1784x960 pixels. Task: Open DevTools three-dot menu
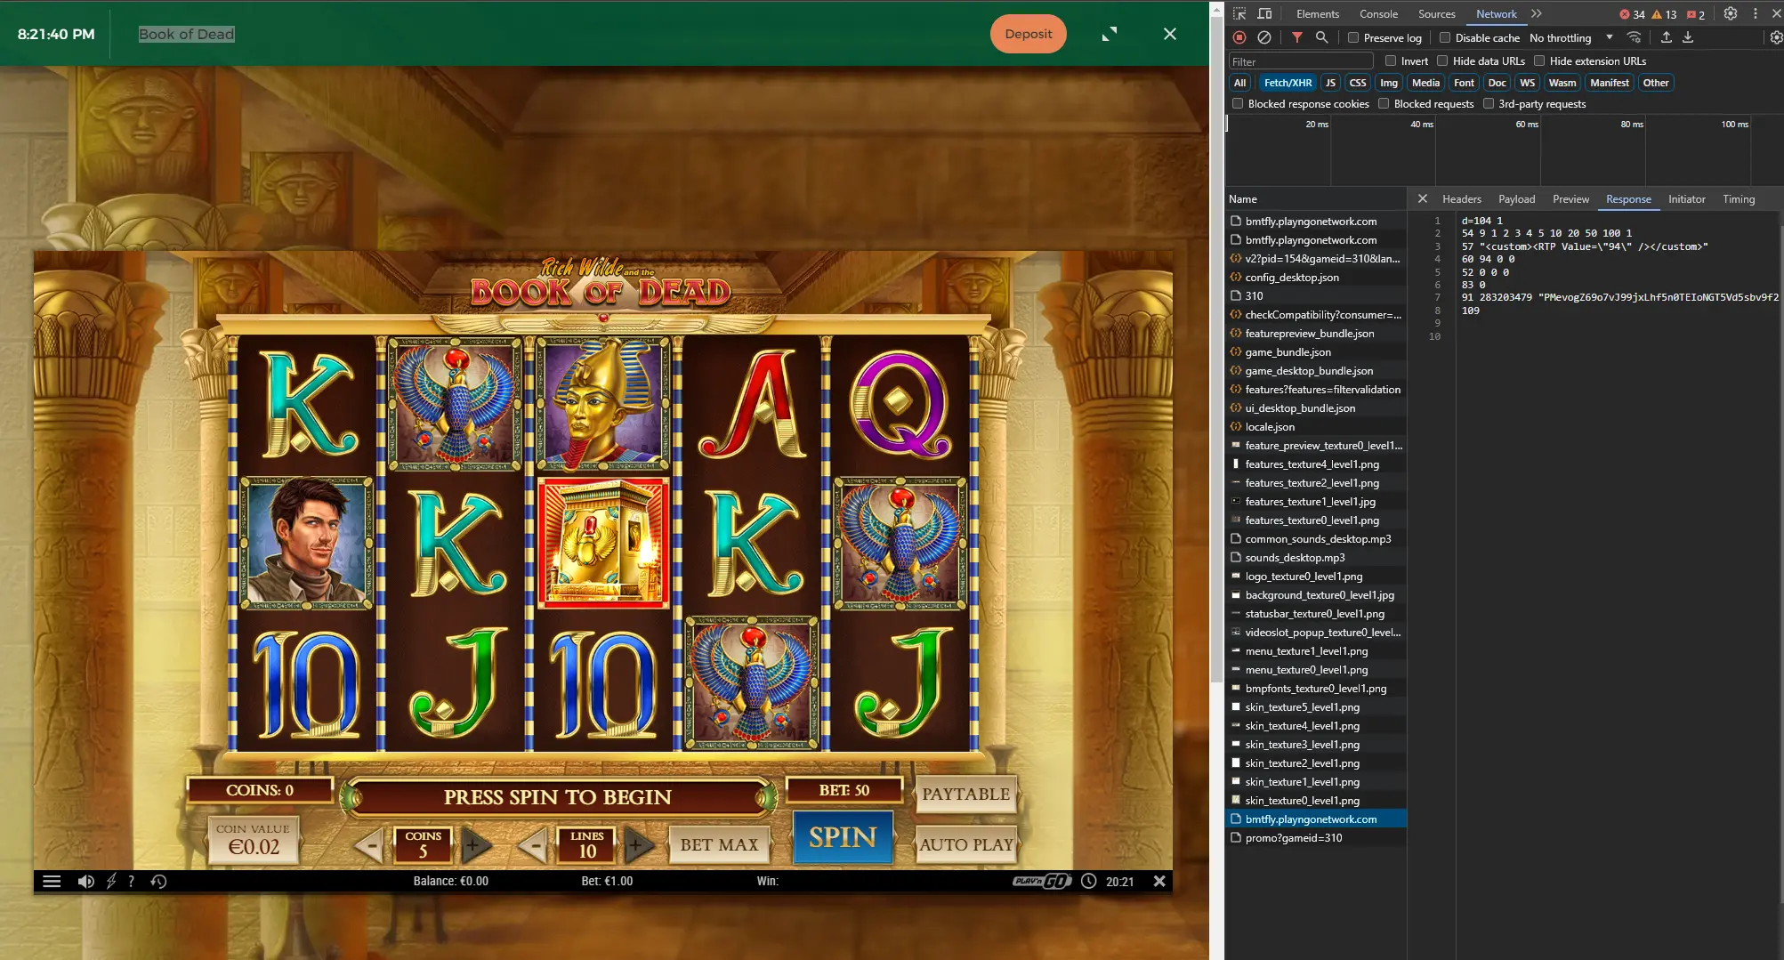(x=1756, y=13)
